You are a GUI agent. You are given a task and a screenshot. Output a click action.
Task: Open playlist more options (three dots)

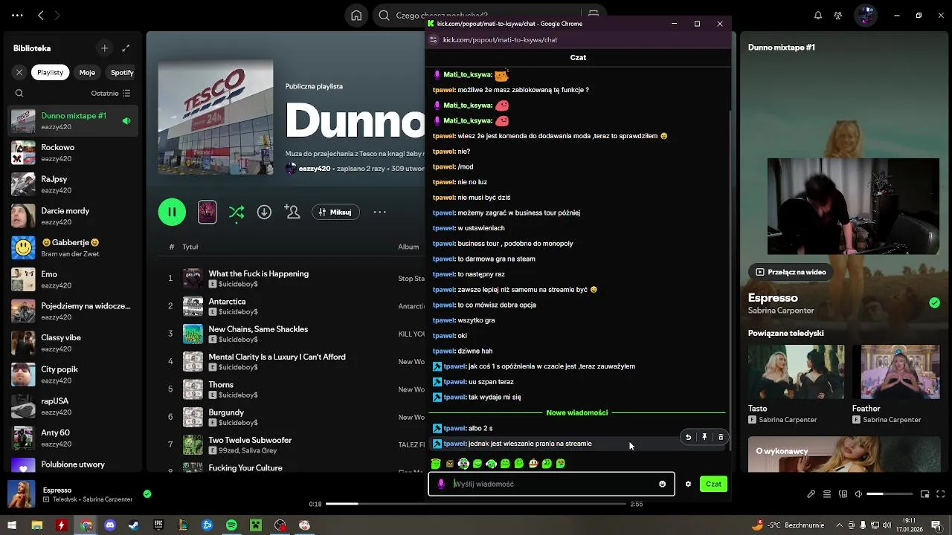[379, 212]
